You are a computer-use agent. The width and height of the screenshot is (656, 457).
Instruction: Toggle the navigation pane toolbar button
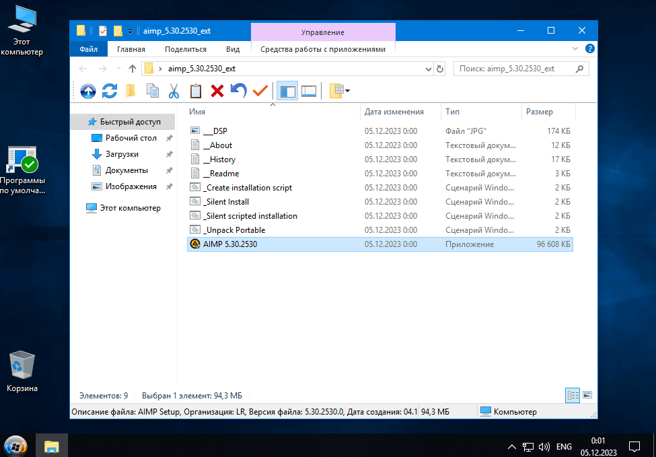[x=287, y=91]
